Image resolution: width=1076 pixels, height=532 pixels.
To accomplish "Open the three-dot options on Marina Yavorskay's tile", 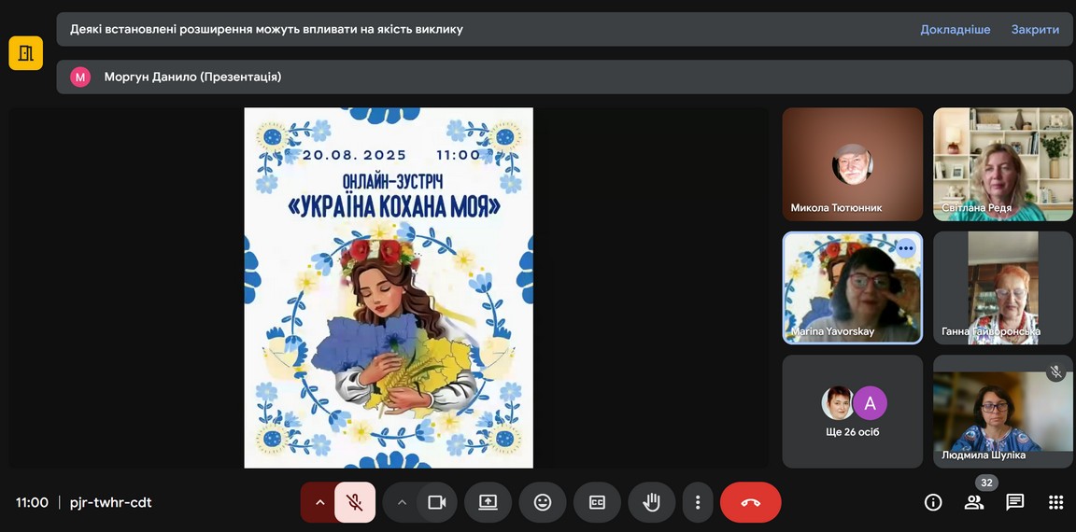I will (906, 248).
